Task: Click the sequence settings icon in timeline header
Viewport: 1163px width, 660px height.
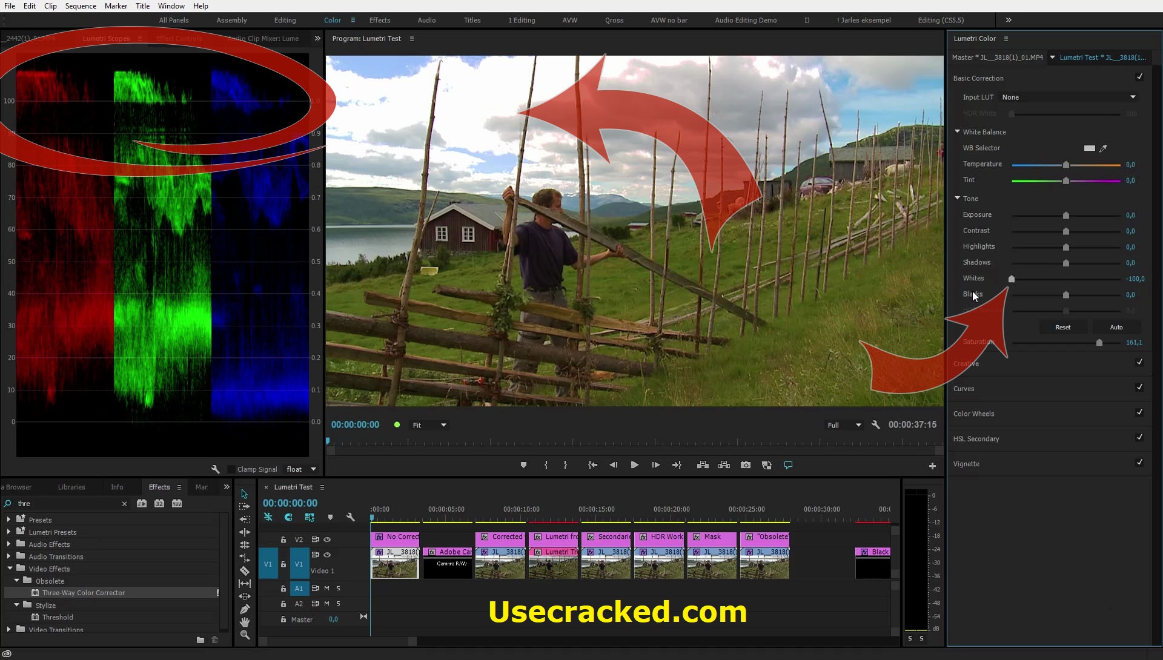Action: (x=351, y=517)
